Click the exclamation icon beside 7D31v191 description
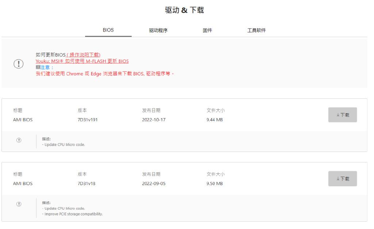This screenshot has width=374, height=229. pyautogui.click(x=19, y=140)
